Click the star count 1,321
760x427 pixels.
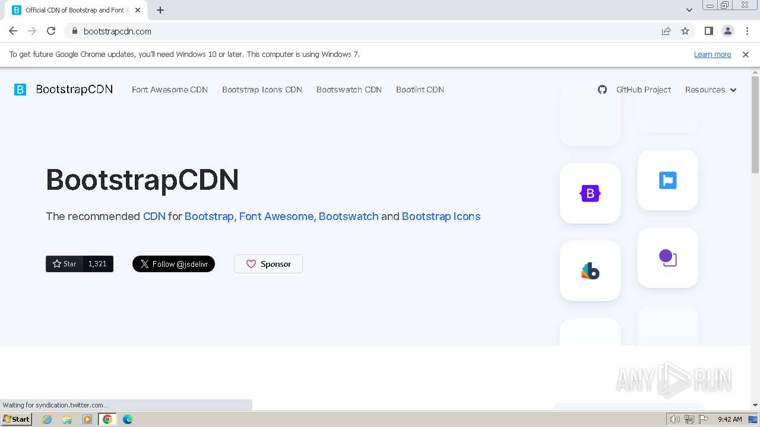97,264
